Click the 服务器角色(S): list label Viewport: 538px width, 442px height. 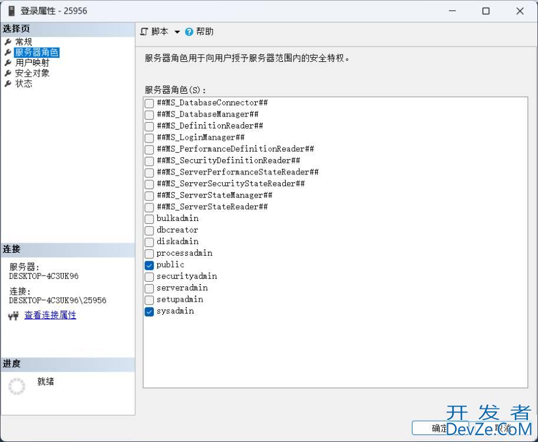click(x=176, y=90)
